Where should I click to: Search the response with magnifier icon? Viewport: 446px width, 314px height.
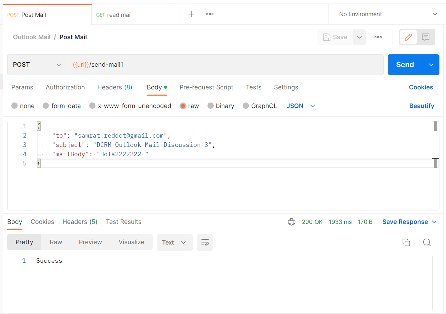click(x=427, y=242)
